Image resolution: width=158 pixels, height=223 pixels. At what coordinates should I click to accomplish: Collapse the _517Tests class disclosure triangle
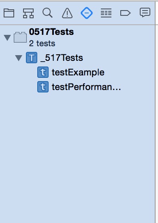(19, 58)
